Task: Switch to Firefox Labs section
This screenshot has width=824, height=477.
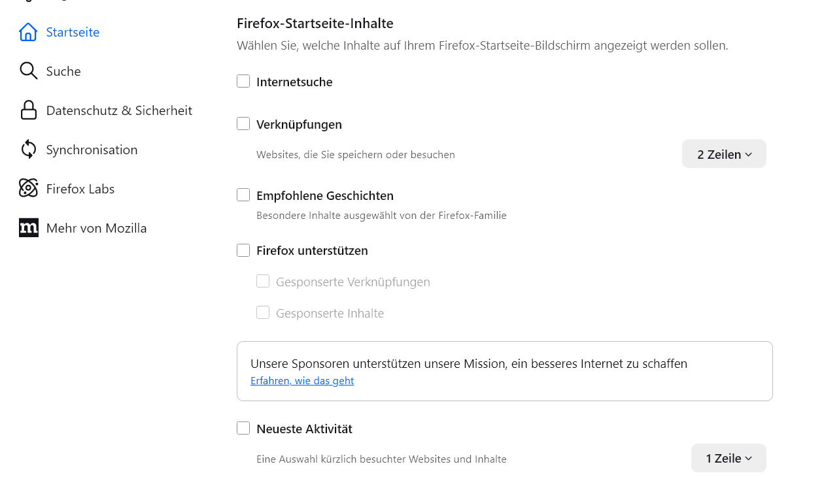Action: pyautogui.click(x=80, y=189)
